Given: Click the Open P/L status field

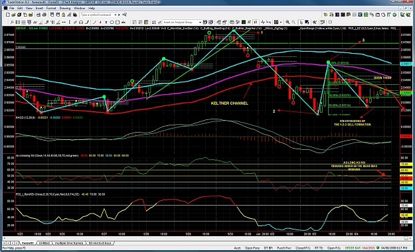Looking at the screenshot, I should 335,248.
